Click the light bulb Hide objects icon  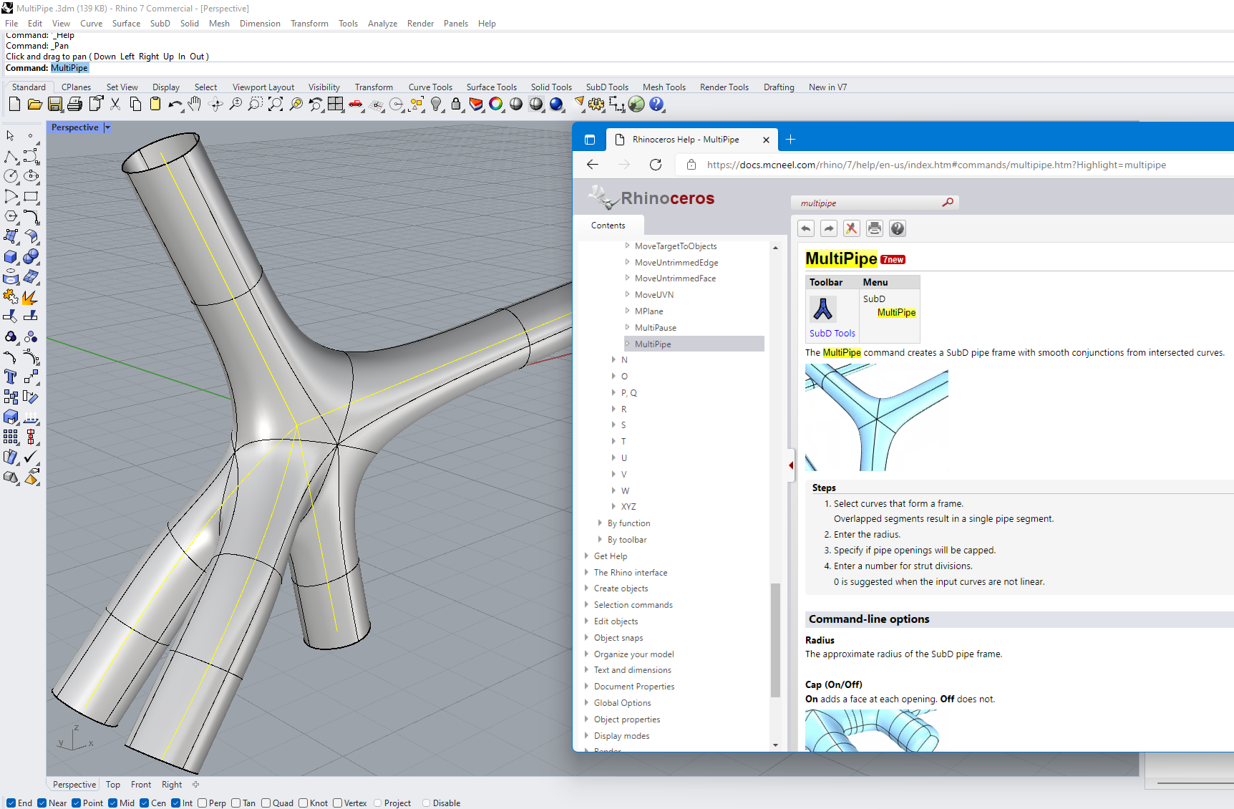pyautogui.click(x=436, y=105)
